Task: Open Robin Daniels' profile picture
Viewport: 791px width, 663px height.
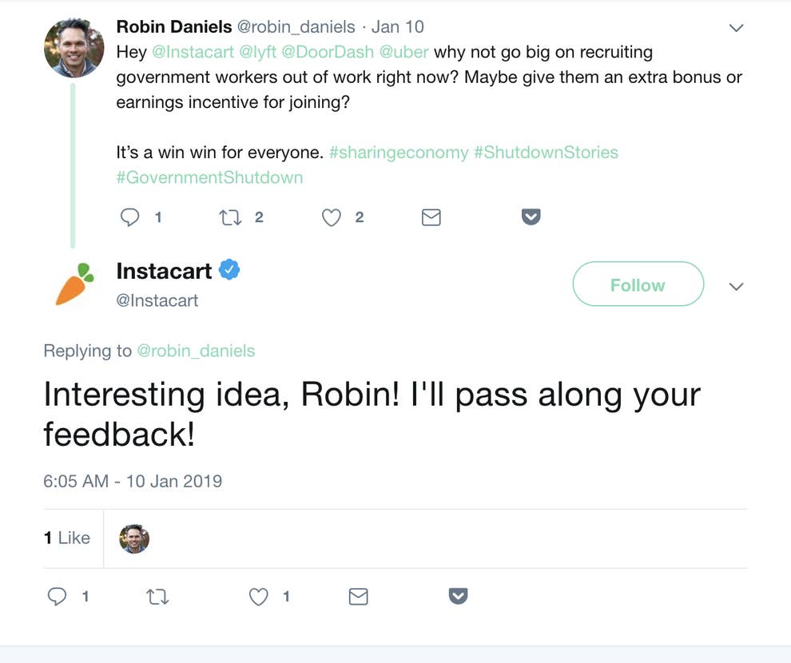Action: point(74,47)
